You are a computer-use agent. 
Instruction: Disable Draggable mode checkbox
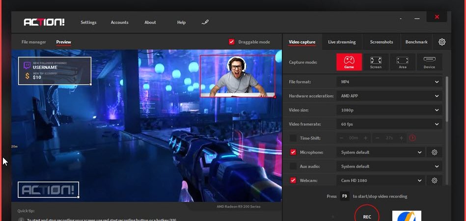pos(231,42)
